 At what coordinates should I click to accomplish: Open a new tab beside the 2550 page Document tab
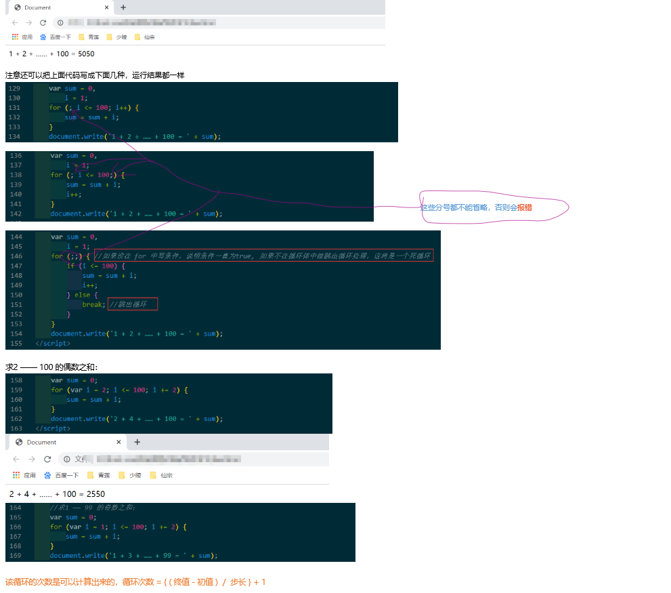(x=137, y=442)
